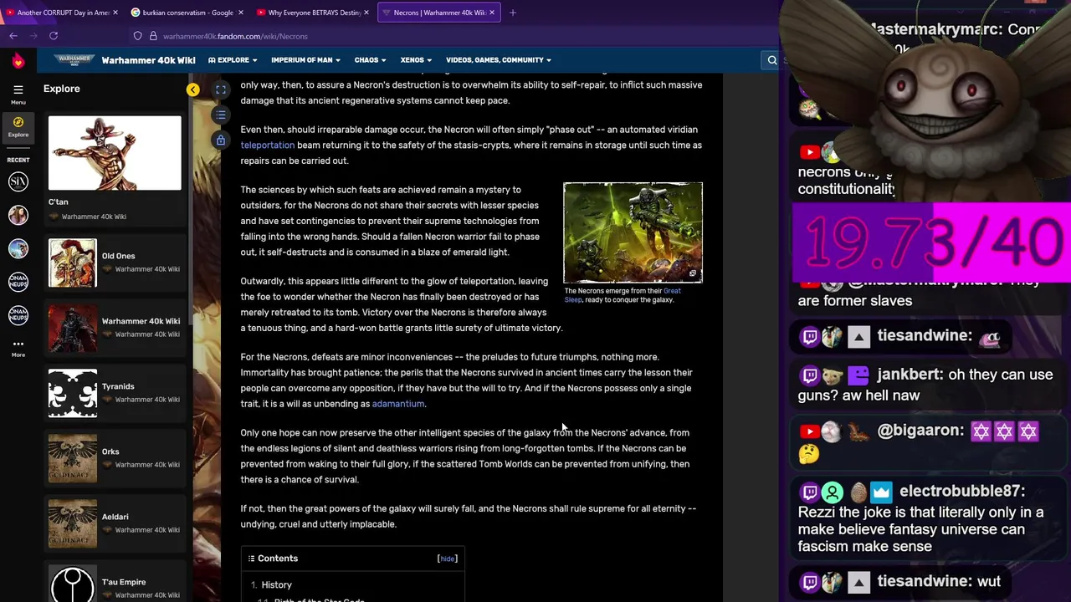Follow the adamantium link
Viewport: 1071px width, 602px height.
point(398,404)
